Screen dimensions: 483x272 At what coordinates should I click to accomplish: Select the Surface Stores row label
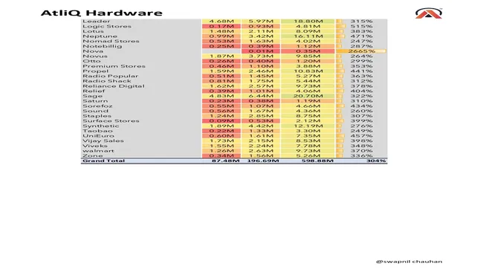[111, 120]
